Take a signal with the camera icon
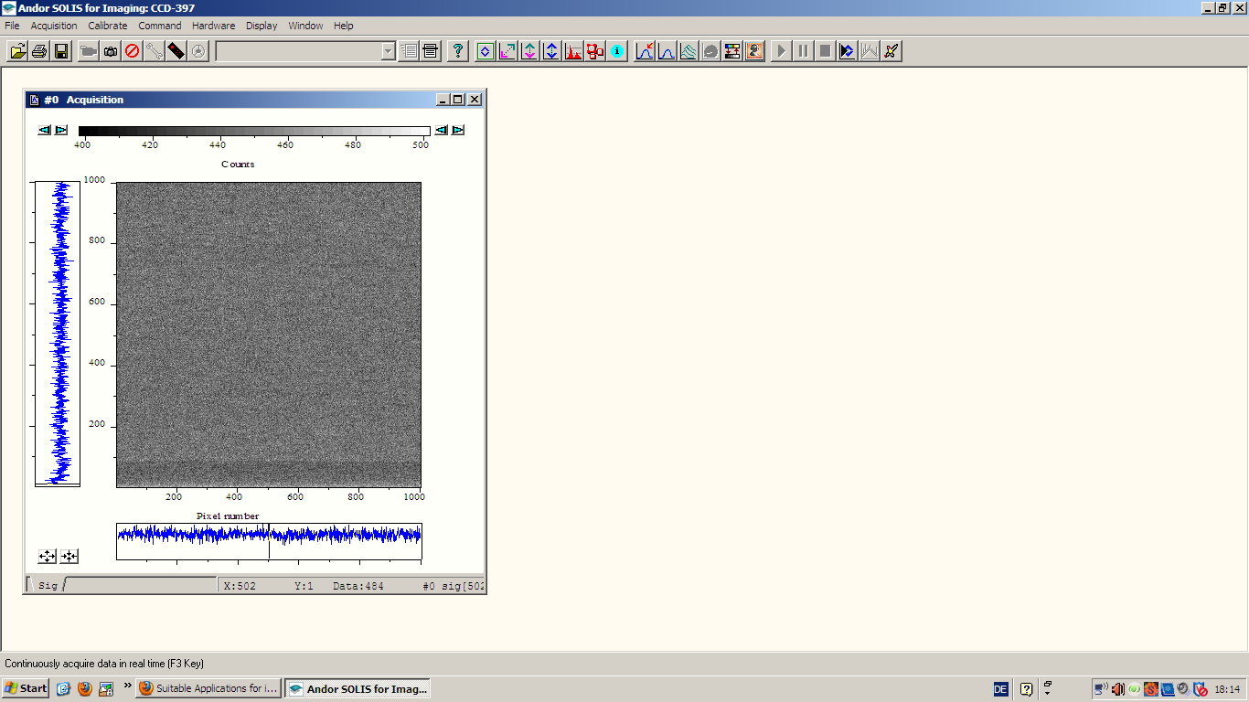 (111, 51)
